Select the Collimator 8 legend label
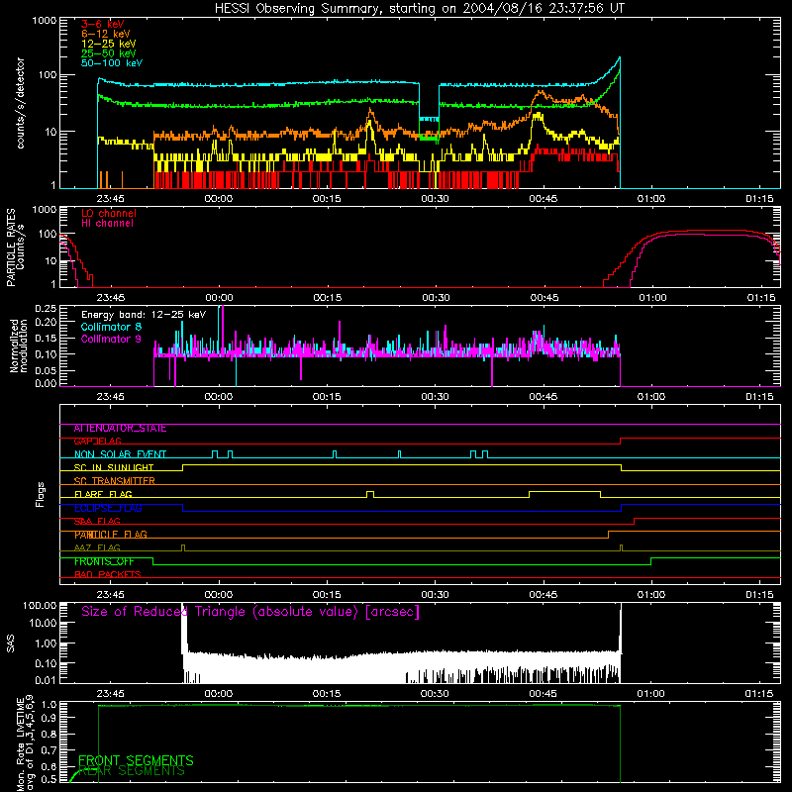 point(111,327)
